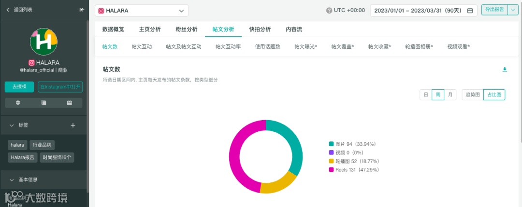Open the HALARA account dropdown

click(142, 11)
